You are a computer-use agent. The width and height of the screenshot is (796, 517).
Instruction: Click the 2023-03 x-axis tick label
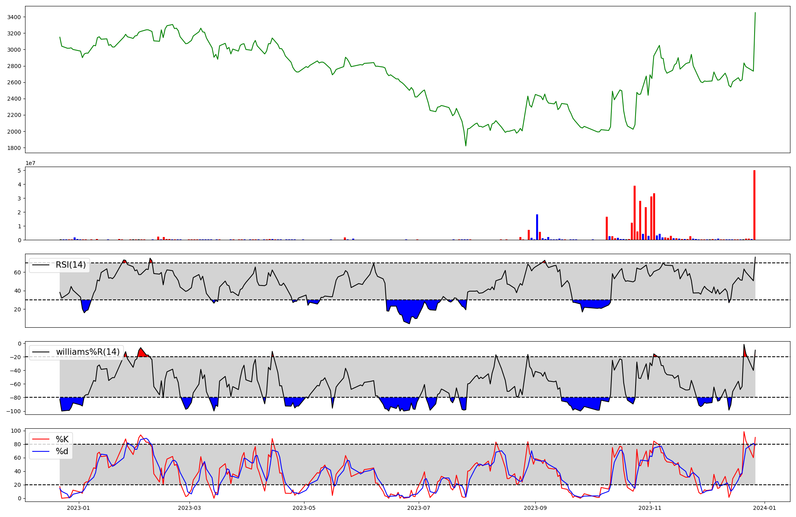(x=189, y=508)
